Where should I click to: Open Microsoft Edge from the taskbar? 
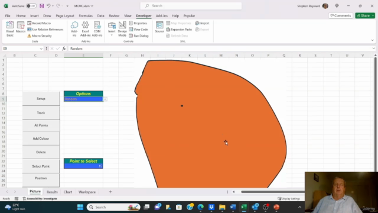(201, 207)
